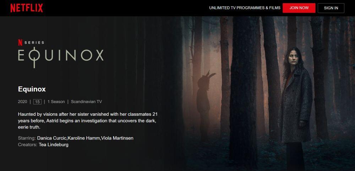
Task: Open creator Tea Lindeburg link
Action: [54, 144]
